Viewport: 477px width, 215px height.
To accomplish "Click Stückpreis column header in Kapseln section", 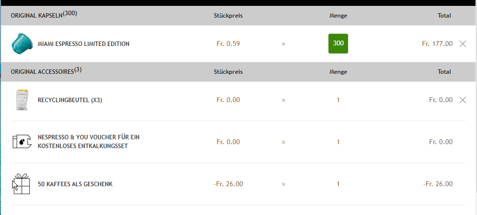I will point(228,16).
